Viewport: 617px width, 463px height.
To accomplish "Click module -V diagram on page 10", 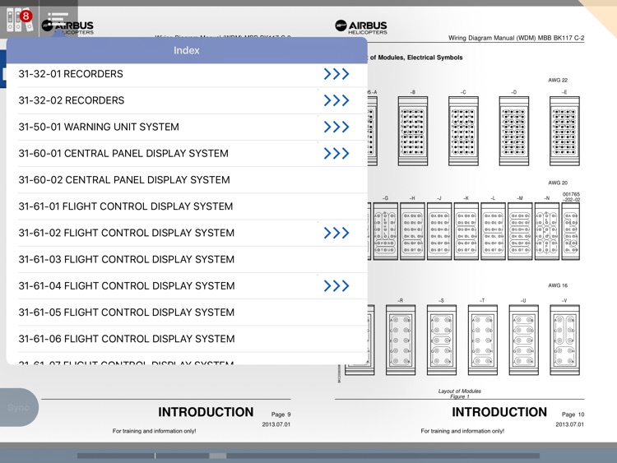I will point(564,340).
